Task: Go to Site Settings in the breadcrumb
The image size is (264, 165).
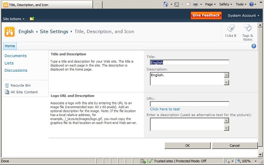Action: (54, 31)
